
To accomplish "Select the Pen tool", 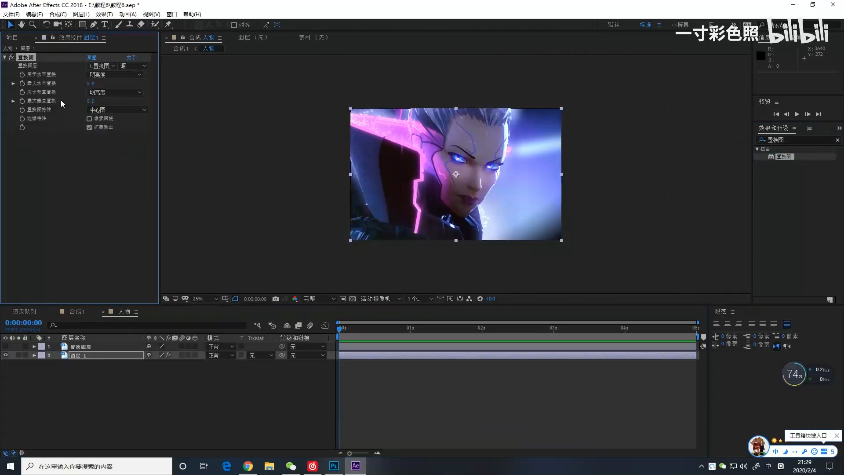I will (x=94, y=25).
